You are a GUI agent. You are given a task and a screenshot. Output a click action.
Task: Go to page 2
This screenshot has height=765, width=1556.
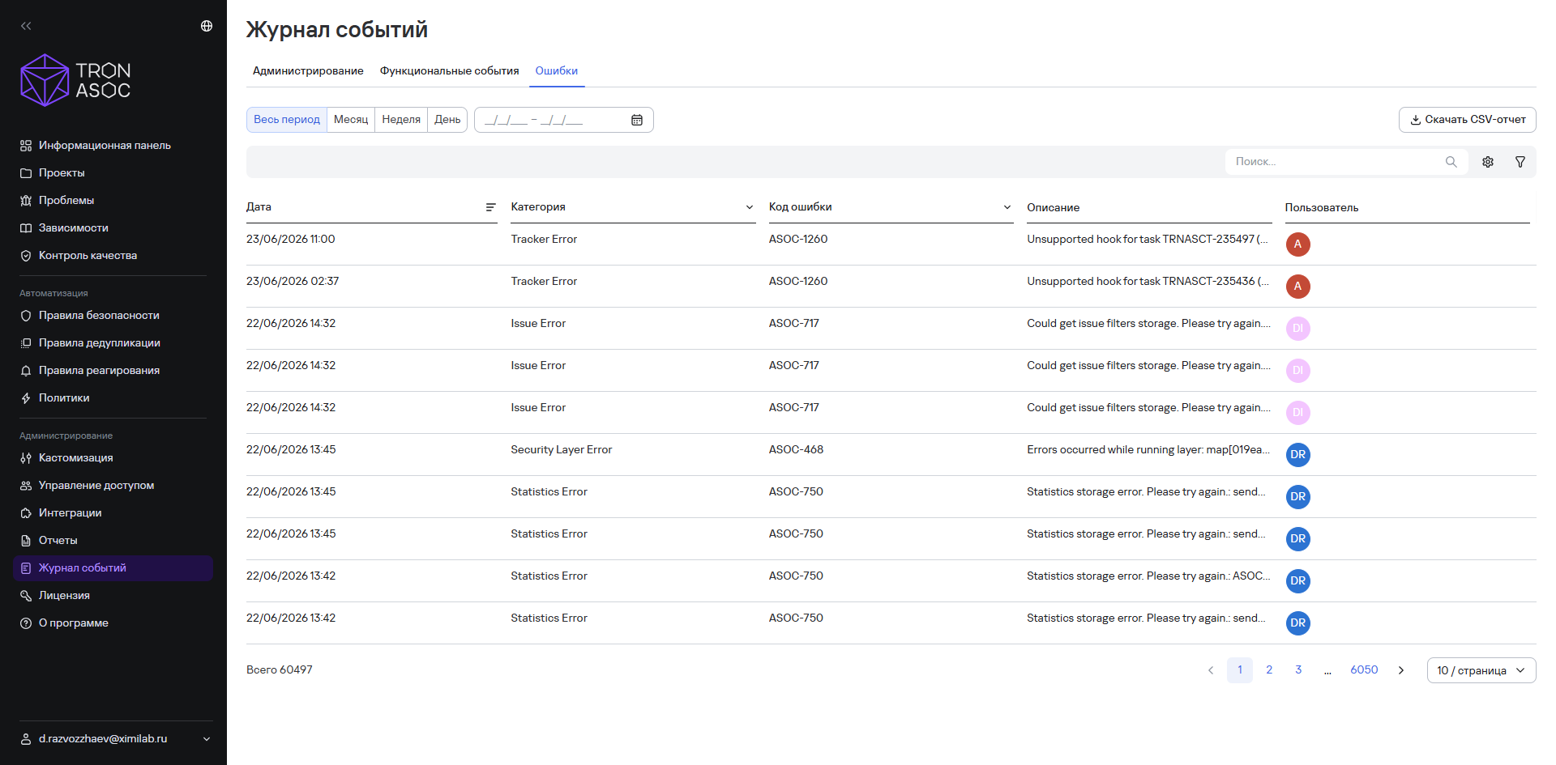[1269, 670]
